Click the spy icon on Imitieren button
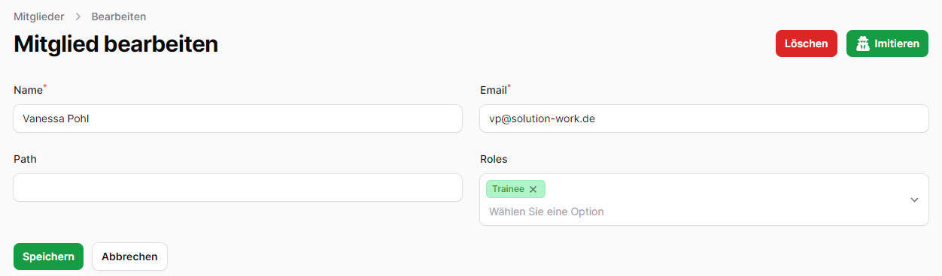Image resolution: width=942 pixels, height=276 pixels. (x=863, y=43)
